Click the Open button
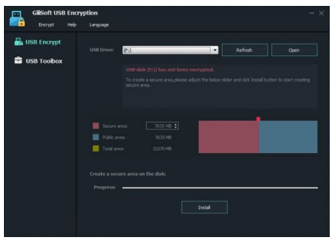The image size is (335, 241). [x=294, y=50]
